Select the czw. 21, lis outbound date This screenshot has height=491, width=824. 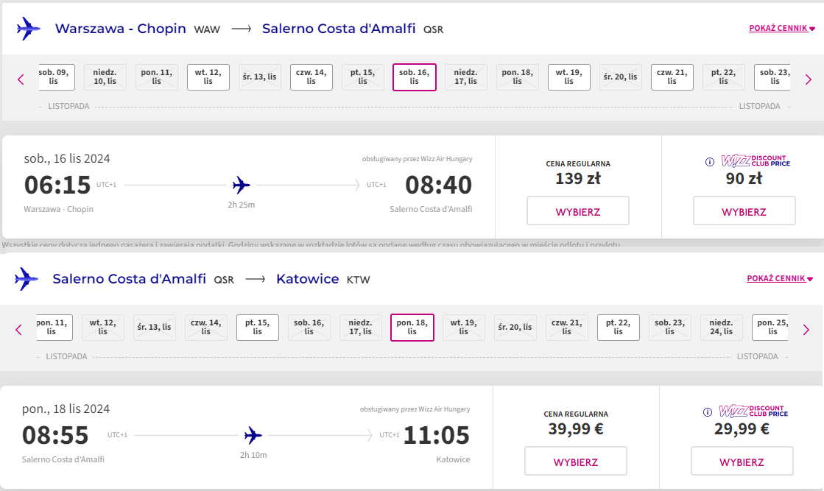pyautogui.click(x=672, y=77)
